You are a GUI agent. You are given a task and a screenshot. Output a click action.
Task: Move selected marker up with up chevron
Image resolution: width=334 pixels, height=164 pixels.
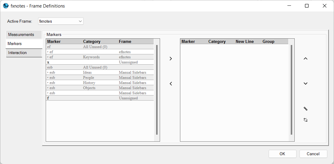coord(305,59)
